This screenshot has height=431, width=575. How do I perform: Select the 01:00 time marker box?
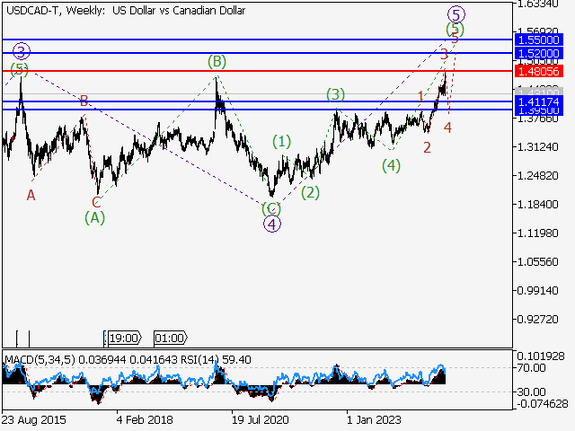coord(170,339)
